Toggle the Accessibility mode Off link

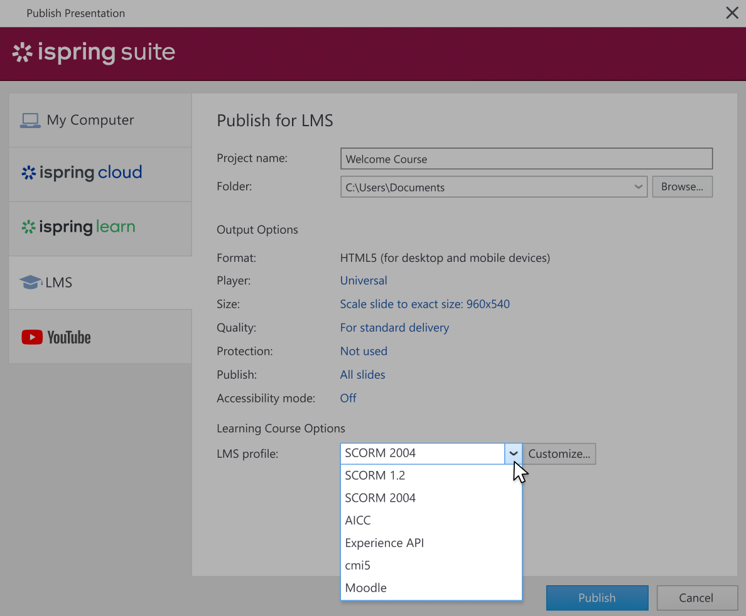[349, 398]
